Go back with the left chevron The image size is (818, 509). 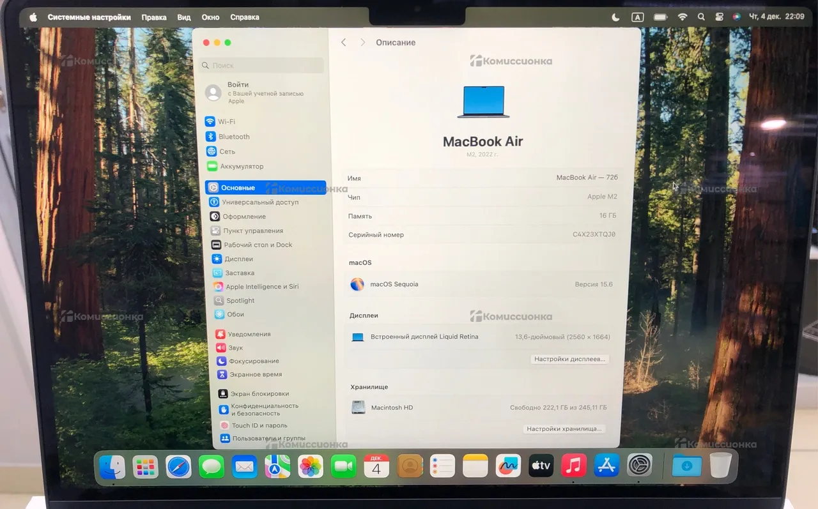344,42
